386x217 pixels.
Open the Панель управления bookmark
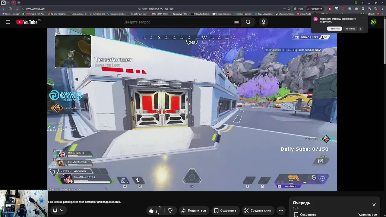click(x=57, y=14)
